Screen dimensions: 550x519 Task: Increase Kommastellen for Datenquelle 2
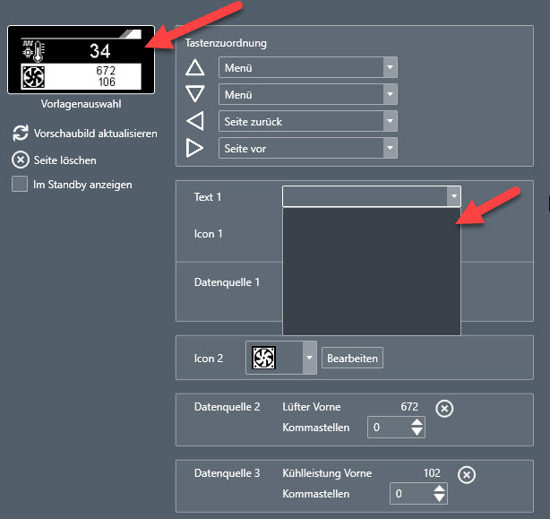click(417, 422)
